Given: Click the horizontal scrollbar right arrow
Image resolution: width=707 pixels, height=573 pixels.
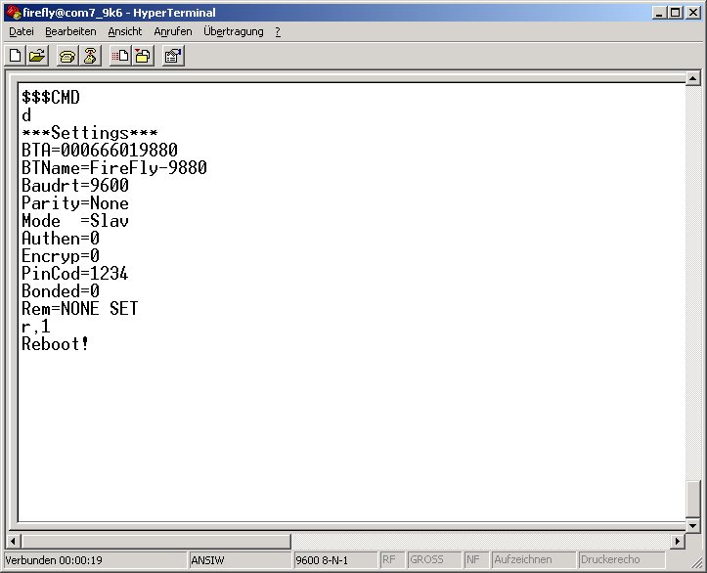Looking at the screenshot, I should (676, 541).
